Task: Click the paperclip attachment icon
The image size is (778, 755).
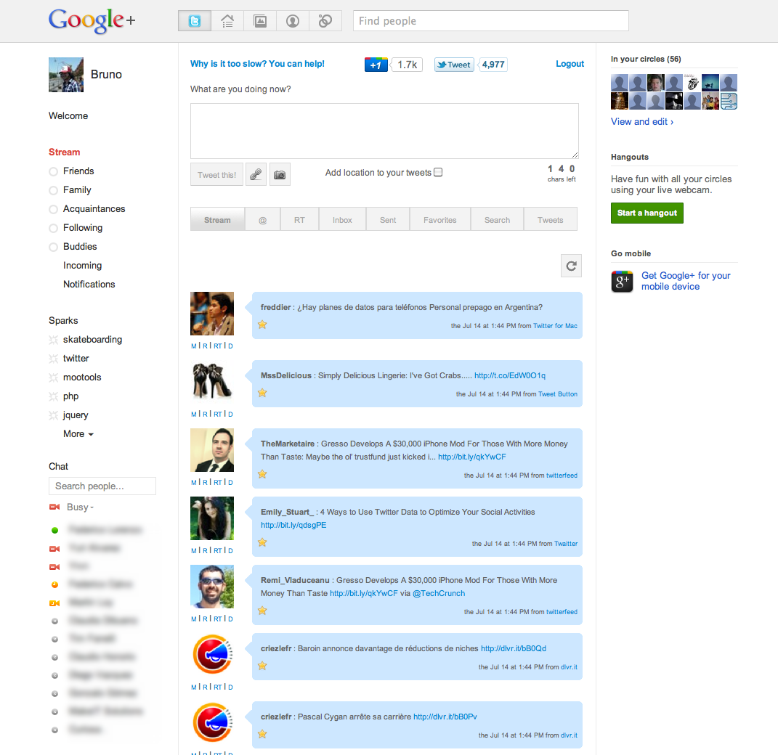Action: pos(256,174)
